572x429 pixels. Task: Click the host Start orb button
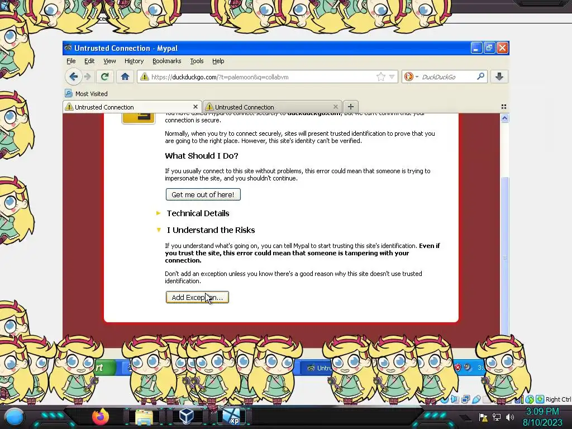click(14, 417)
